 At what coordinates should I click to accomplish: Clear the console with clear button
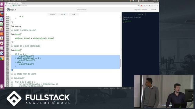coord(141,14)
